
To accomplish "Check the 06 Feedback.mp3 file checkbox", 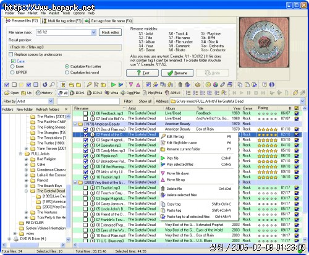I will click(x=85, y=113).
